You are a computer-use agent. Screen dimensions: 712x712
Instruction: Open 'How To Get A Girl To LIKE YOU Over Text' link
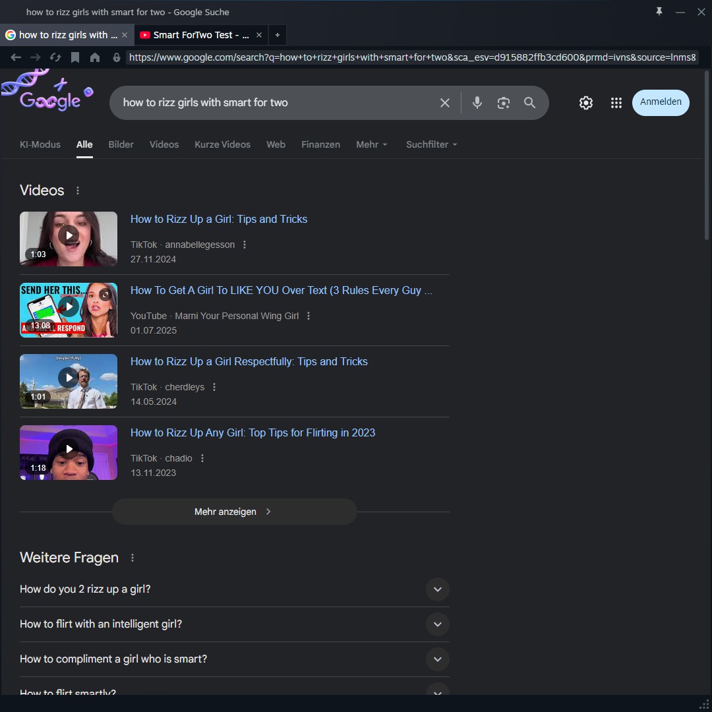281,291
